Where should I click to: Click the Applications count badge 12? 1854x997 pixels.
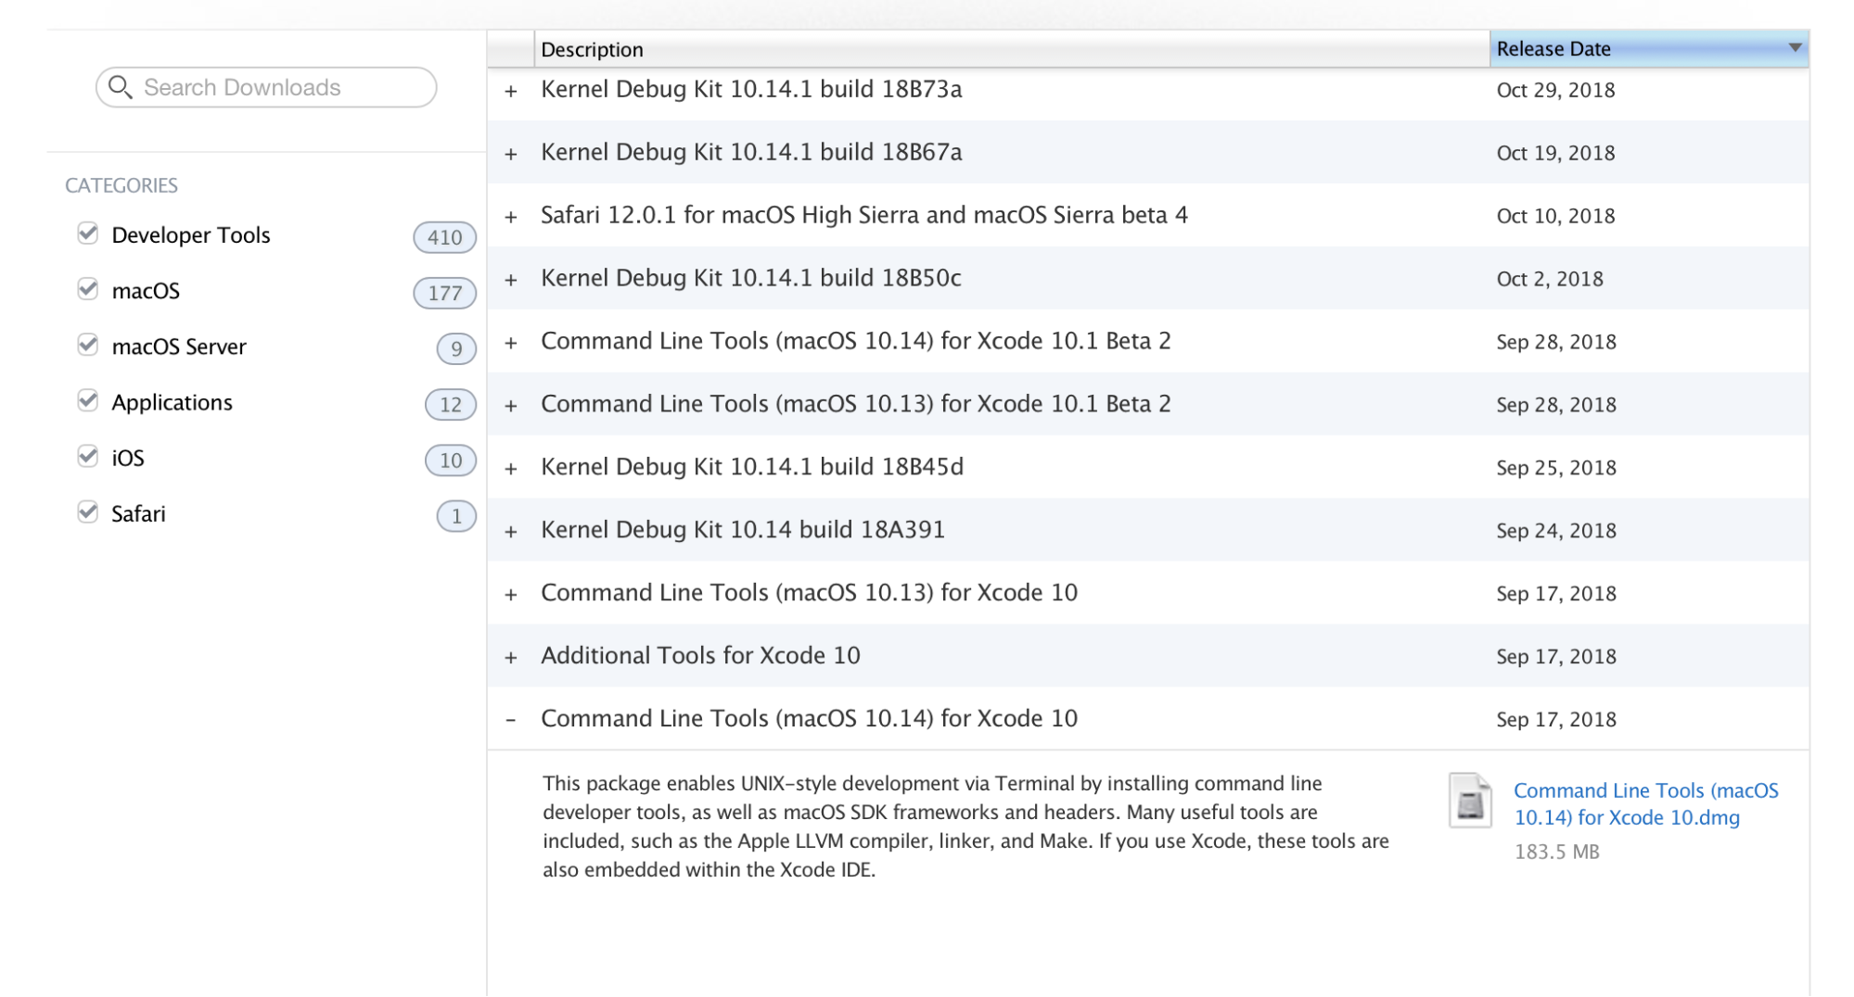[x=451, y=404]
